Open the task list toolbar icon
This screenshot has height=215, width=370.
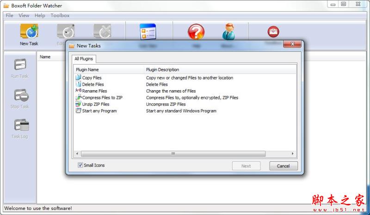click(x=148, y=31)
